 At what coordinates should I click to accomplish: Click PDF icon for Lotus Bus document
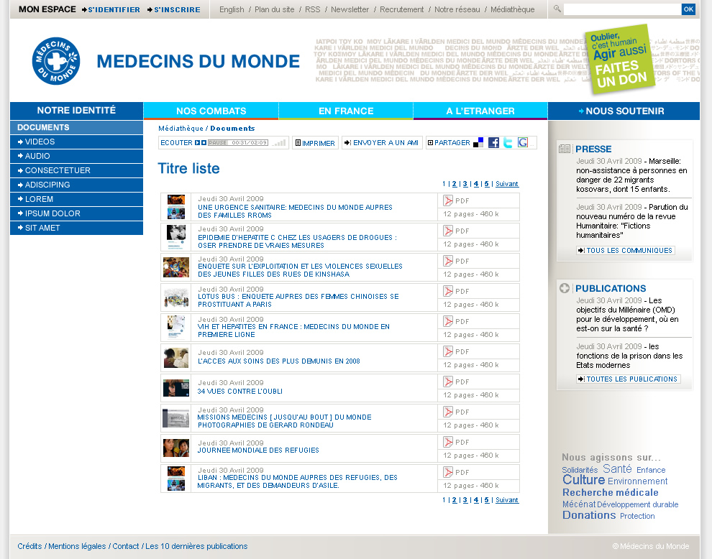pyautogui.click(x=448, y=291)
